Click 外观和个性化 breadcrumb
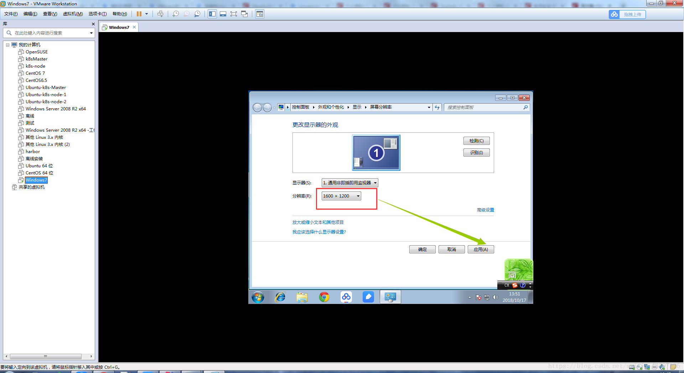 (331, 107)
